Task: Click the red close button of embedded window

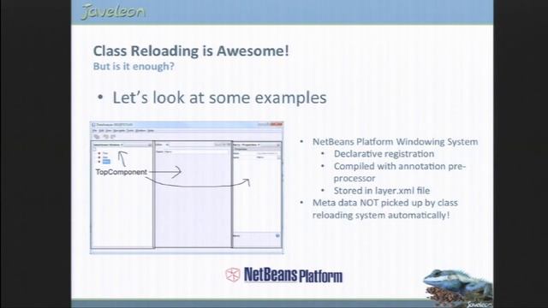Action: tap(276, 124)
